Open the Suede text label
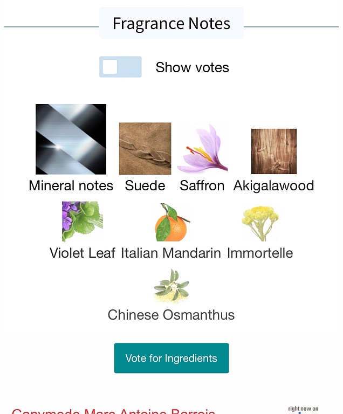This screenshot has height=414, width=343. (x=145, y=185)
